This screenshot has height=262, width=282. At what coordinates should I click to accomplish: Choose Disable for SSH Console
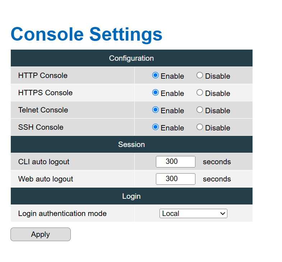click(x=200, y=127)
